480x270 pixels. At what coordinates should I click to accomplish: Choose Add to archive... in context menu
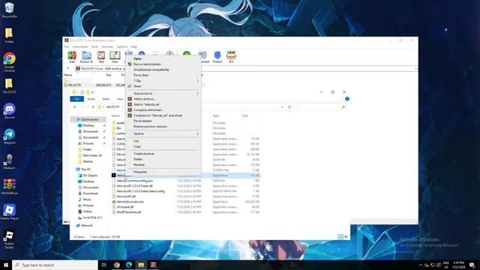click(x=144, y=99)
